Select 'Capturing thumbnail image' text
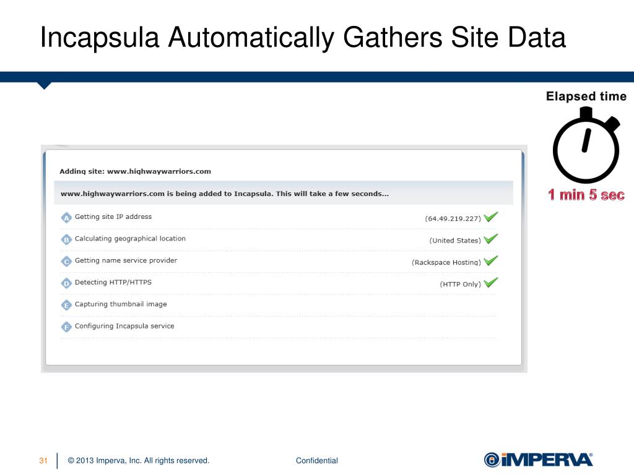Image resolution: width=634 pixels, height=475 pixels. click(x=121, y=304)
